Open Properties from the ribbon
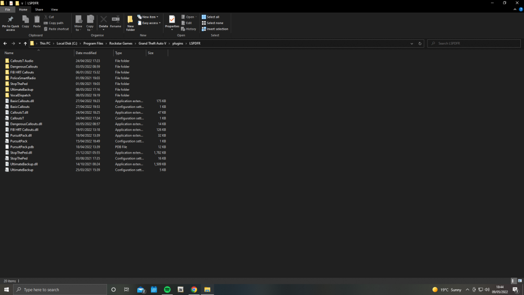 [x=172, y=21]
